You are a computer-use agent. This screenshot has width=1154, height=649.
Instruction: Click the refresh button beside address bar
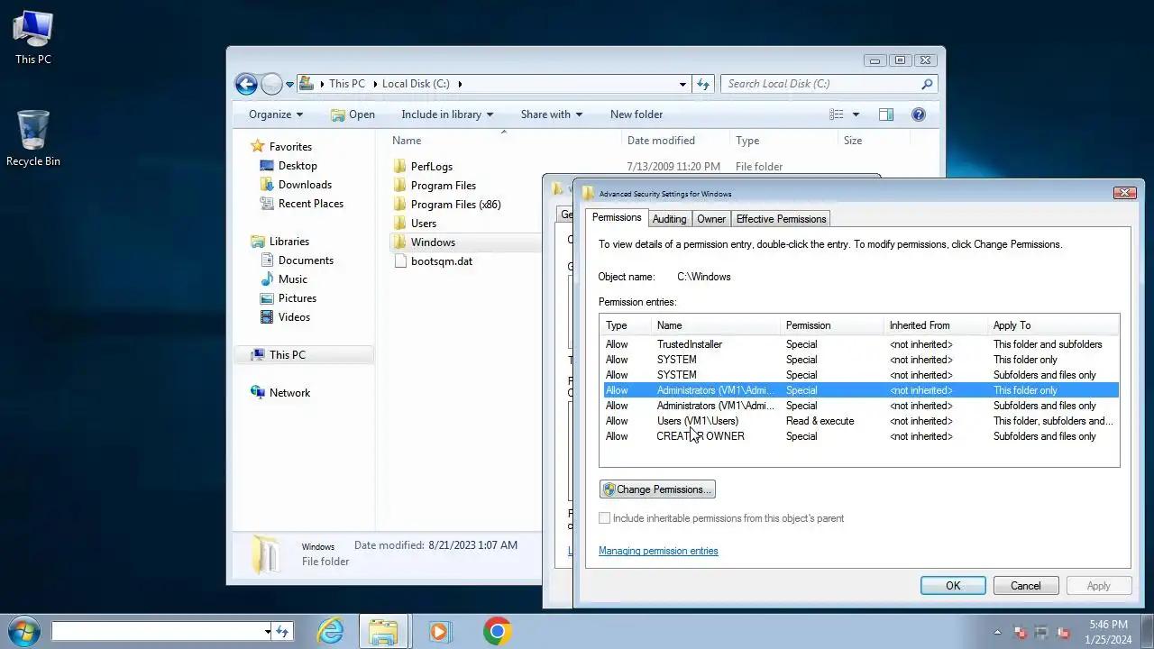[704, 84]
